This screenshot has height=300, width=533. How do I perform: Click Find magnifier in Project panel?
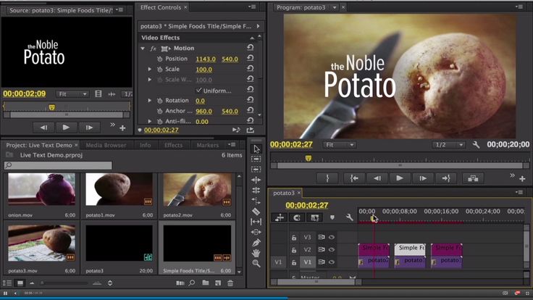coord(192,283)
